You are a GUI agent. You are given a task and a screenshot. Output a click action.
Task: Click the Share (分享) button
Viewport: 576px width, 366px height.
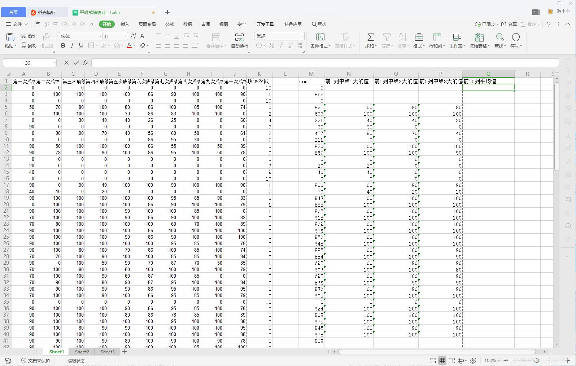[x=509, y=24]
